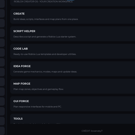This screenshot has height=135, width=135.
Task: Open the CREATE card
Action: coord(73,16)
